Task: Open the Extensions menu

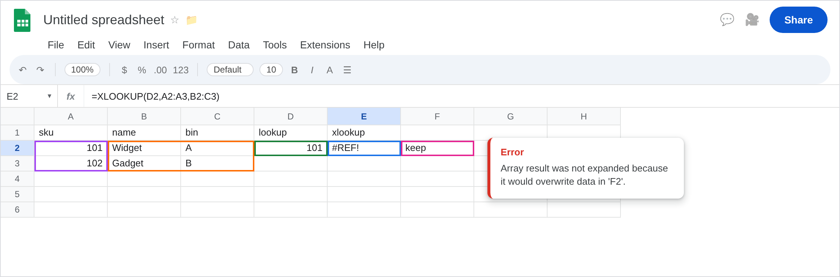Action: 325,45
